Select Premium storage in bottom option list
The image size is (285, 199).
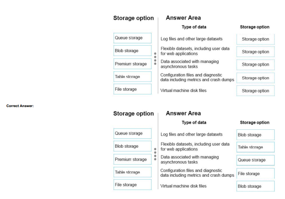[x=132, y=159]
